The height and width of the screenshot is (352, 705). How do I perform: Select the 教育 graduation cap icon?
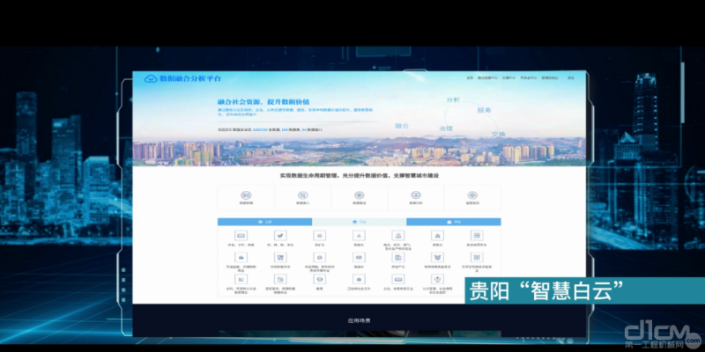319,281
